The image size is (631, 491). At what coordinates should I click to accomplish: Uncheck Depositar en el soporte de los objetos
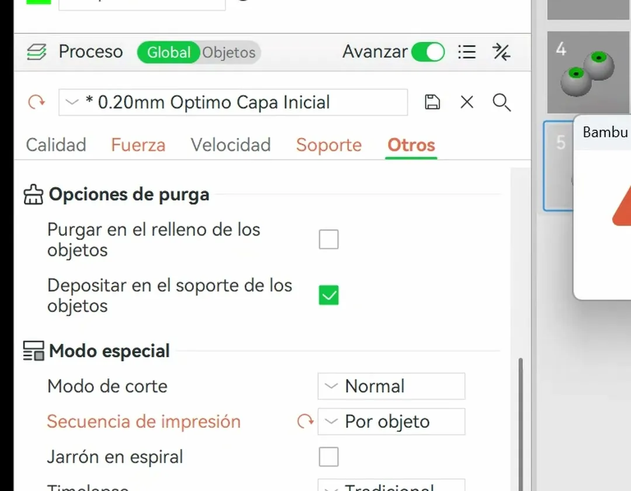[x=329, y=295]
